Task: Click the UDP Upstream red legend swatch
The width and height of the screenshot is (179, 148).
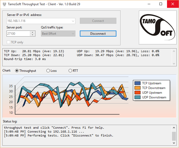Action: coord(138,92)
